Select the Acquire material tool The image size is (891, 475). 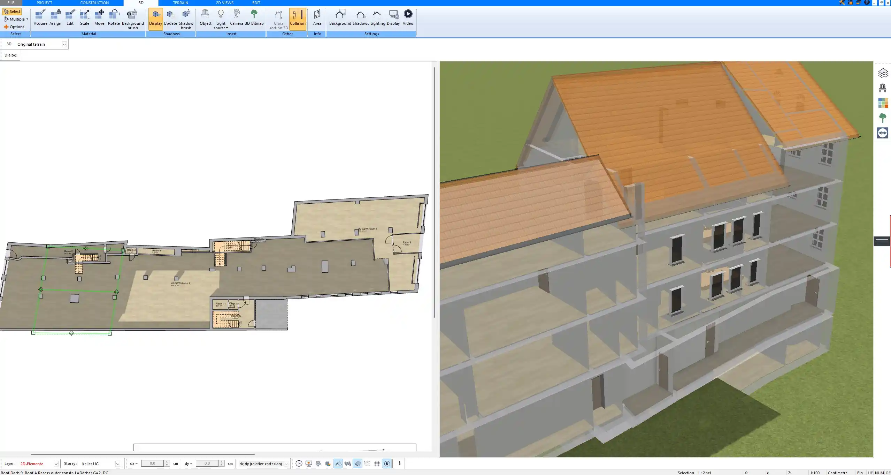40,17
